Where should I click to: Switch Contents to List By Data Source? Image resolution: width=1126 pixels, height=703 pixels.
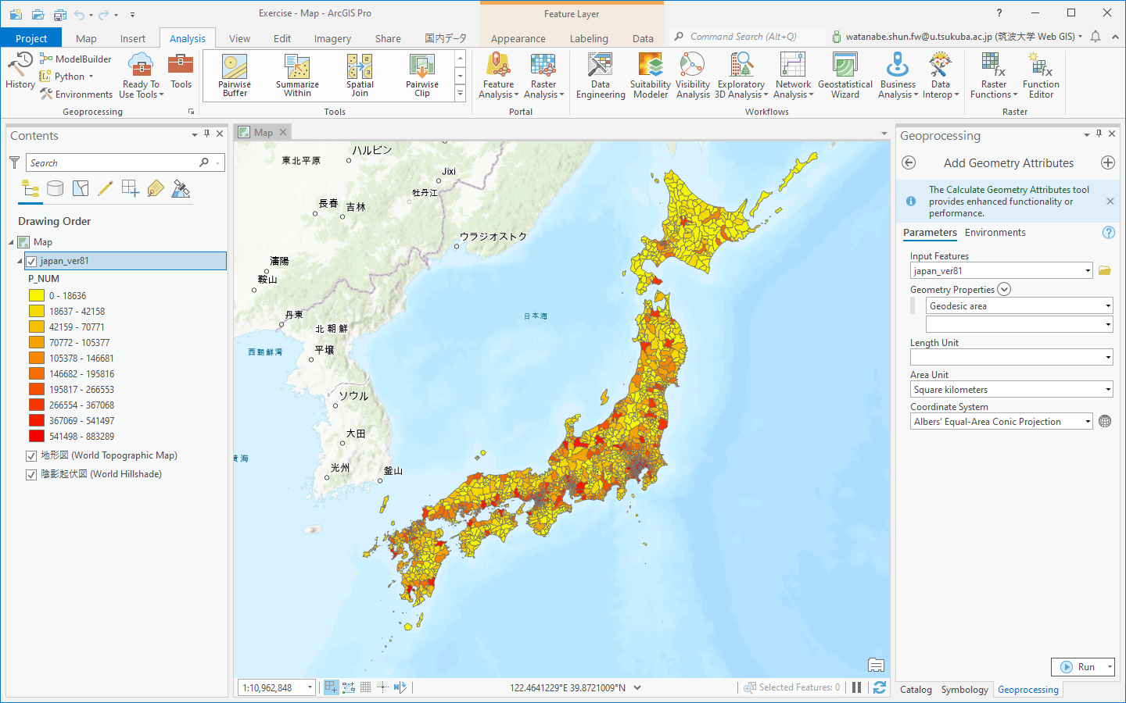click(x=55, y=188)
